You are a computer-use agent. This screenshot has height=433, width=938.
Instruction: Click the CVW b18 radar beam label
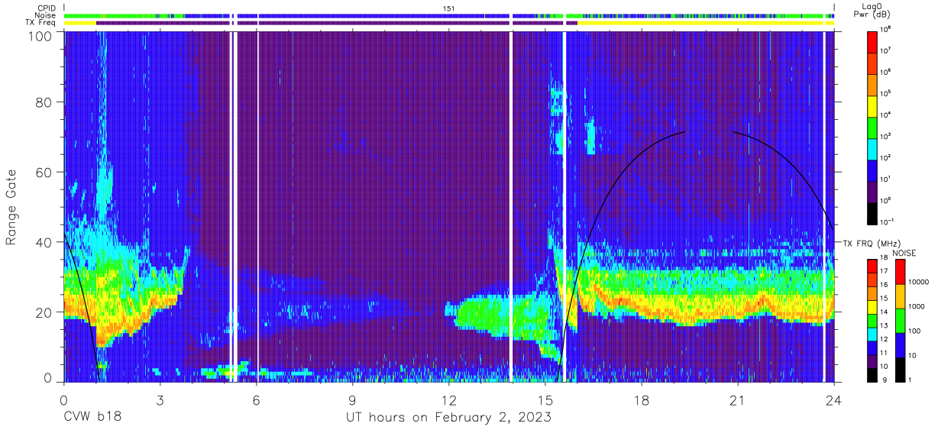coord(92,418)
